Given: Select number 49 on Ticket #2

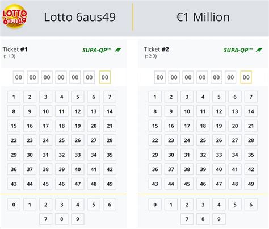Looking at the screenshot, I should pos(251,184).
